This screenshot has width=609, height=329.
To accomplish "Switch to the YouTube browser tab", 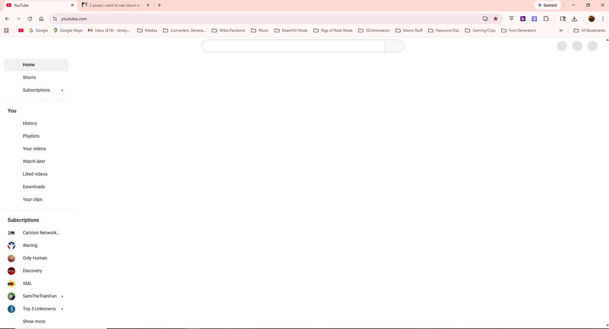I will 40,5.
